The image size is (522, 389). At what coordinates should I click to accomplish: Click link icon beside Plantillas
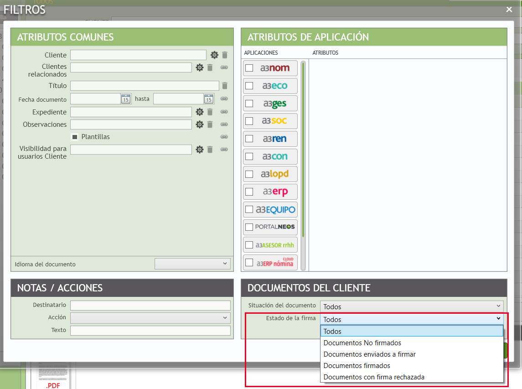(224, 137)
